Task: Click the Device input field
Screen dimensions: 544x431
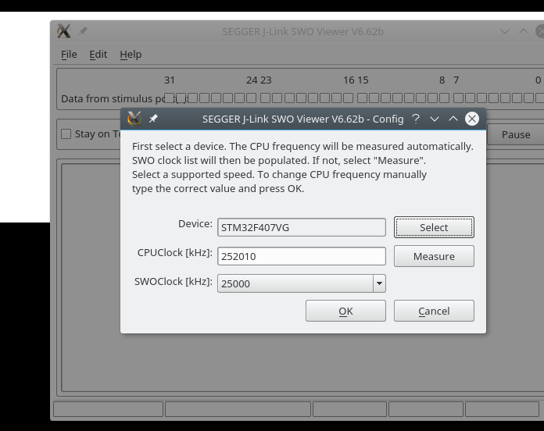Action: click(302, 227)
